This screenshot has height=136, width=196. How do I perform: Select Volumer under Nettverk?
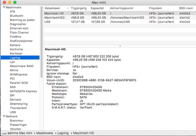pyautogui.click(x=15, y=129)
